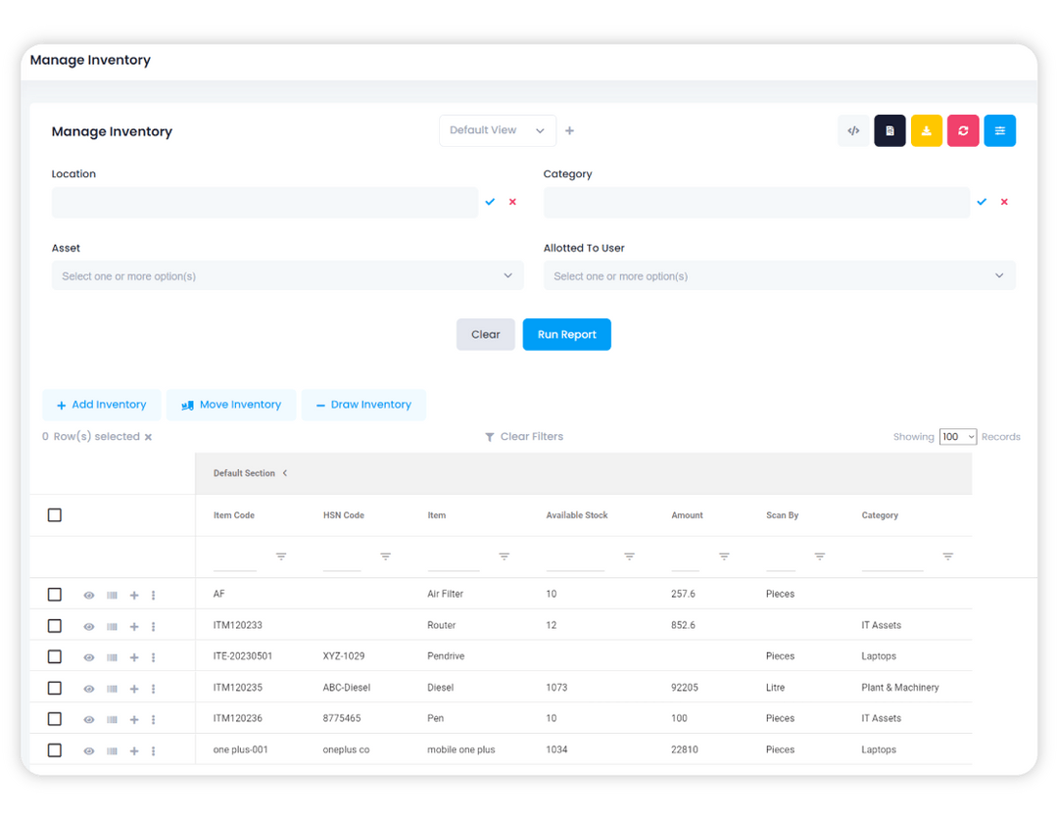Open the embed code icon near the toolbar
The image size is (1058, 818).
pyautogui.click(x=852, y=130)
